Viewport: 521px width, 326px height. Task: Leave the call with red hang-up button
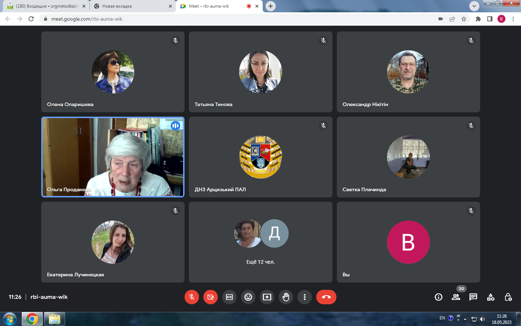coord(326,297)
